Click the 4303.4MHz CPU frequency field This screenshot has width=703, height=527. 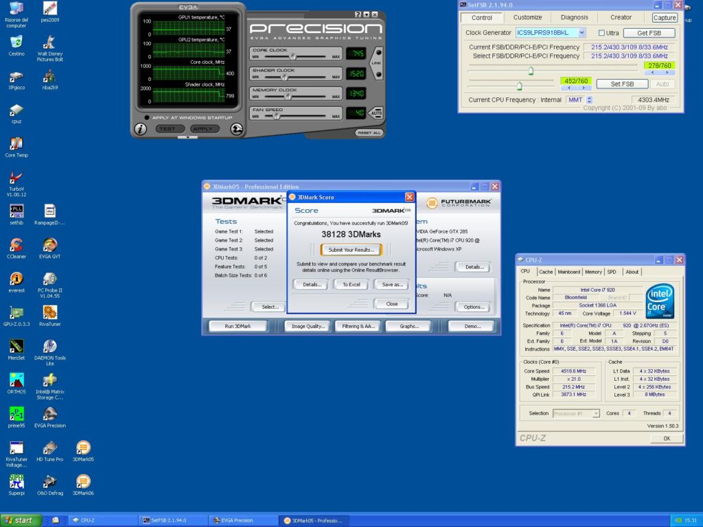pyautogui.click(x=654, y=100)
